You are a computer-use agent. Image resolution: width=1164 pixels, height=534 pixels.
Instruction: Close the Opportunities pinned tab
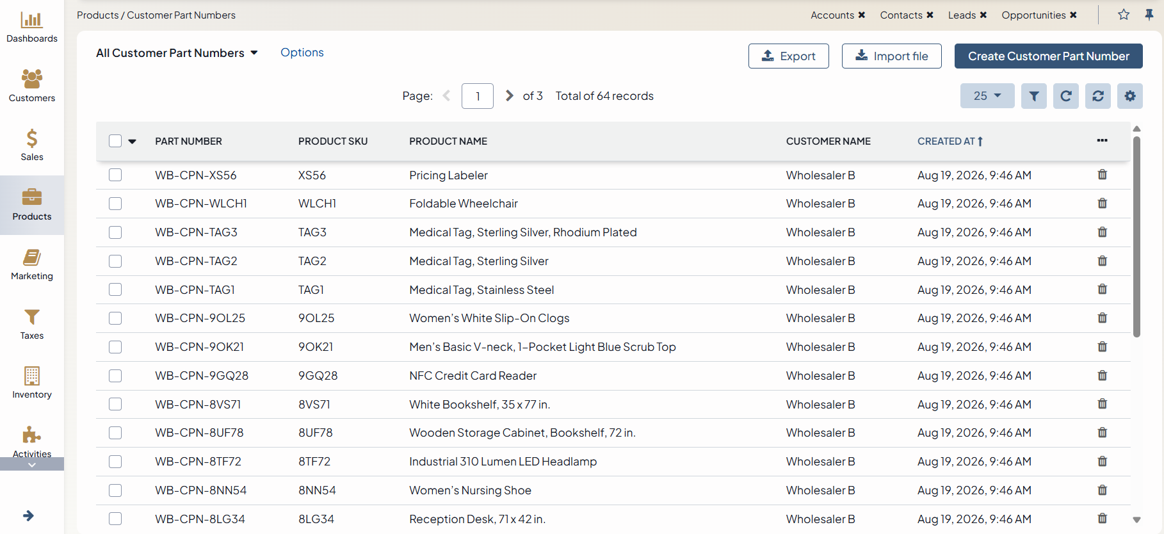click(x=1073, y=15)
